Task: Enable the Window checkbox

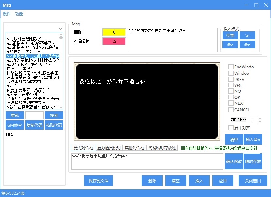Action: (x=231, y=73)
